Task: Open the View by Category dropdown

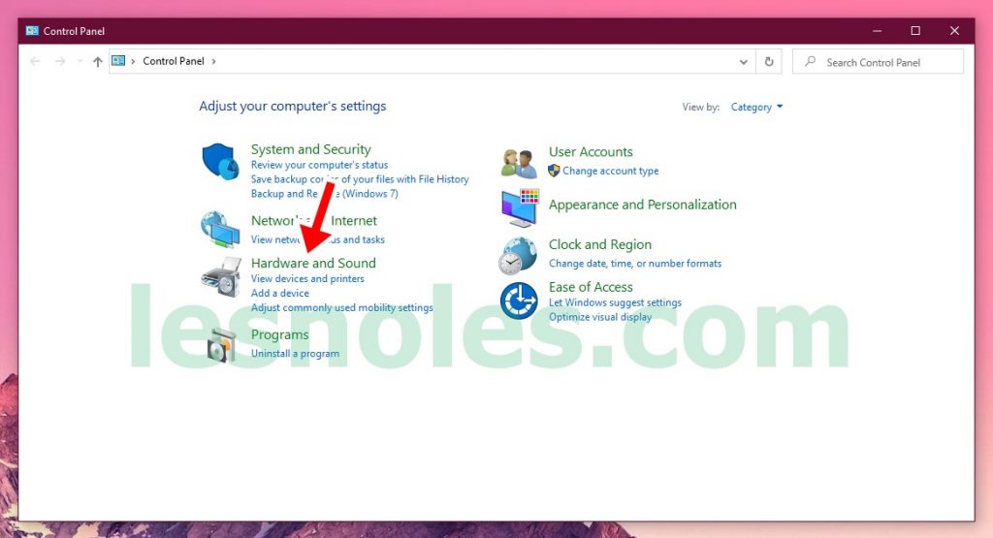Action: (756, 107)
